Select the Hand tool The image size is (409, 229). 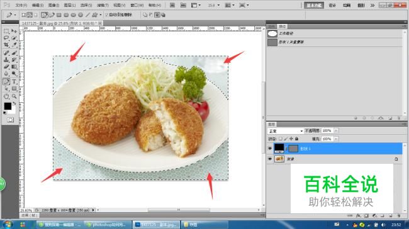[x=6, y=97]
